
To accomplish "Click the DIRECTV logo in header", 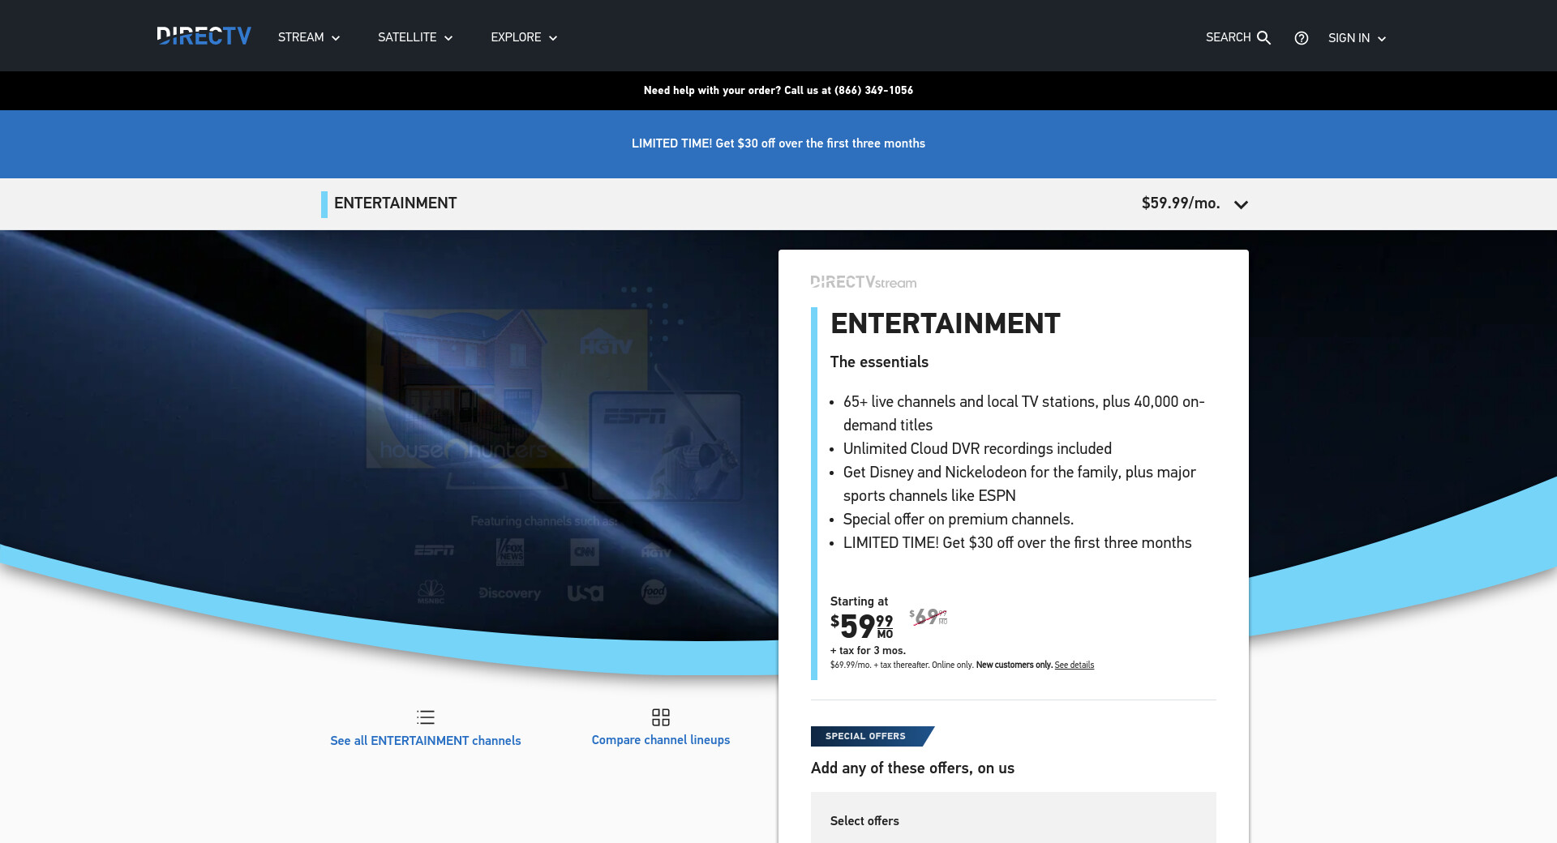I will 204,36.
